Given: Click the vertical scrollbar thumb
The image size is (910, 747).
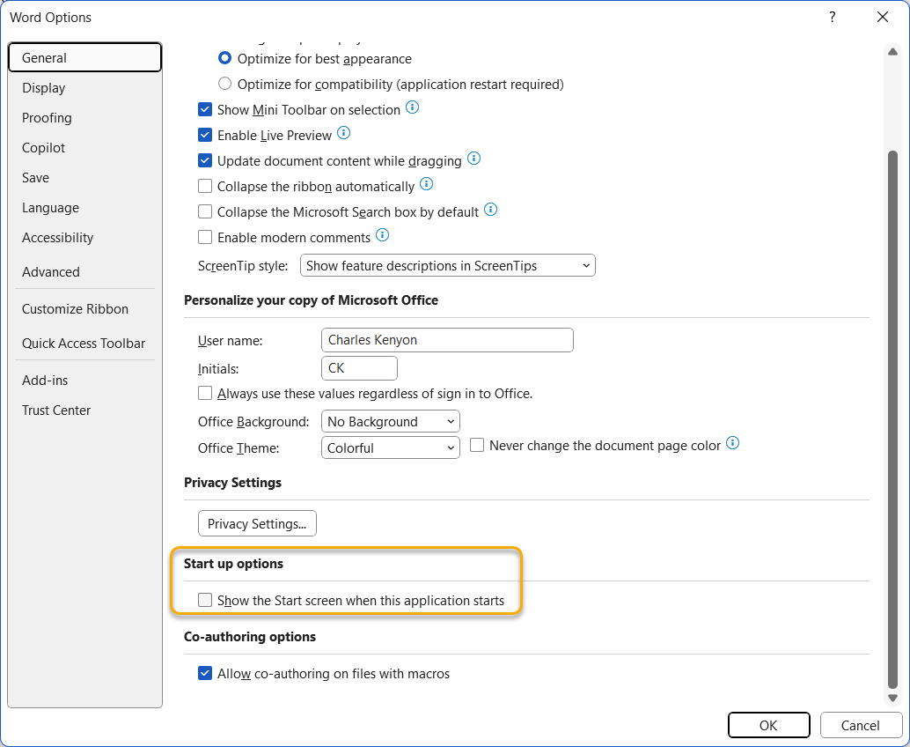Looking at the screenshot, I should point(892,419).
